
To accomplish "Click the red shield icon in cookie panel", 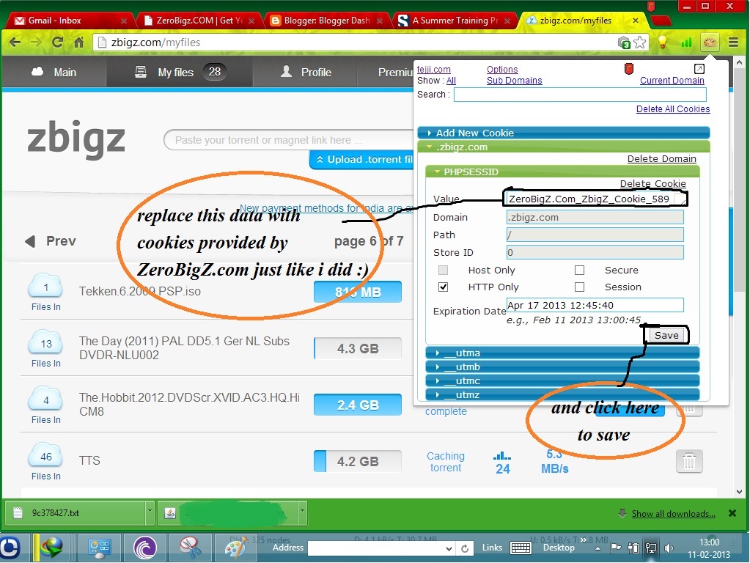I will click(629, 69).
